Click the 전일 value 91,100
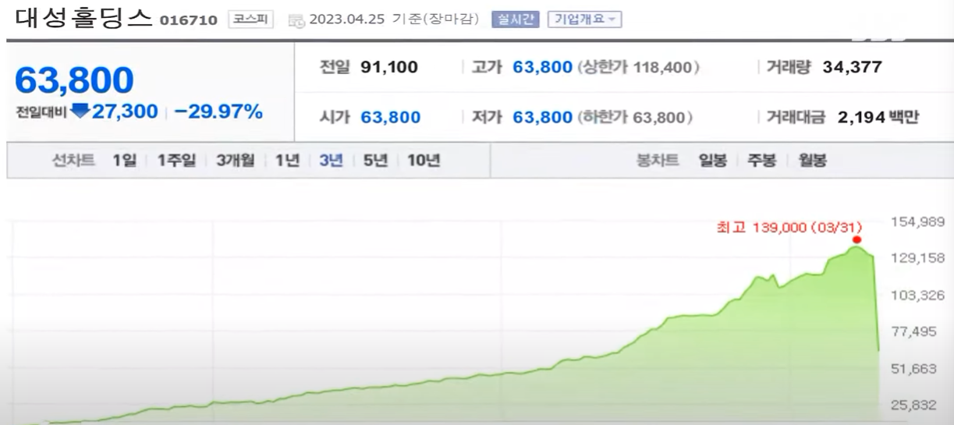Viewport: 954px width, 425px height. click(x=389, y=68)
